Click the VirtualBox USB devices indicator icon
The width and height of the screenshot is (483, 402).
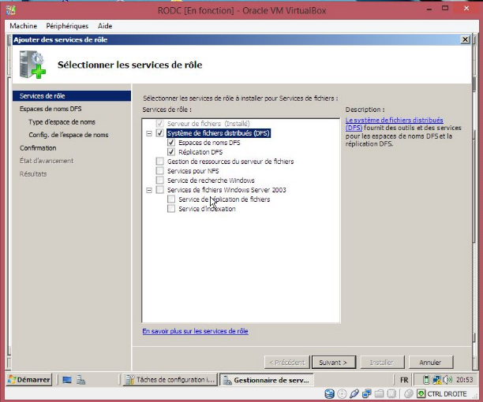354,393
